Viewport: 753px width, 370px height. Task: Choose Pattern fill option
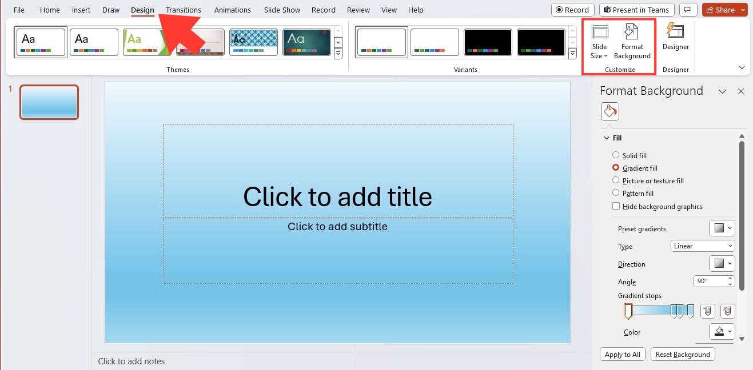click(633, 193)
